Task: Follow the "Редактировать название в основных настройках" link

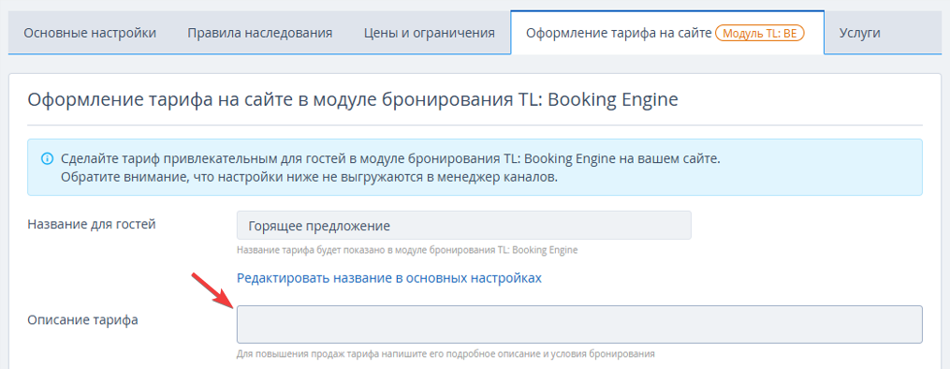Action: tap(389, 278)
